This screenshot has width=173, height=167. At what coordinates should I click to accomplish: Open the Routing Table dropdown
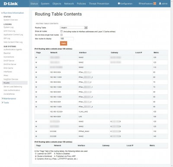click(x=74, y=28)
